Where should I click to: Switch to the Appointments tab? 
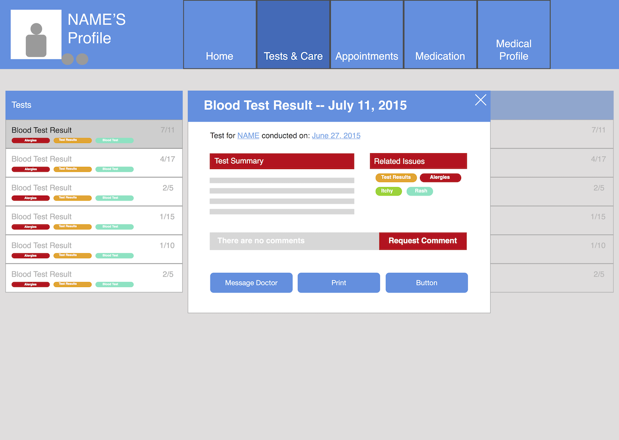click(x=367, y=35)
